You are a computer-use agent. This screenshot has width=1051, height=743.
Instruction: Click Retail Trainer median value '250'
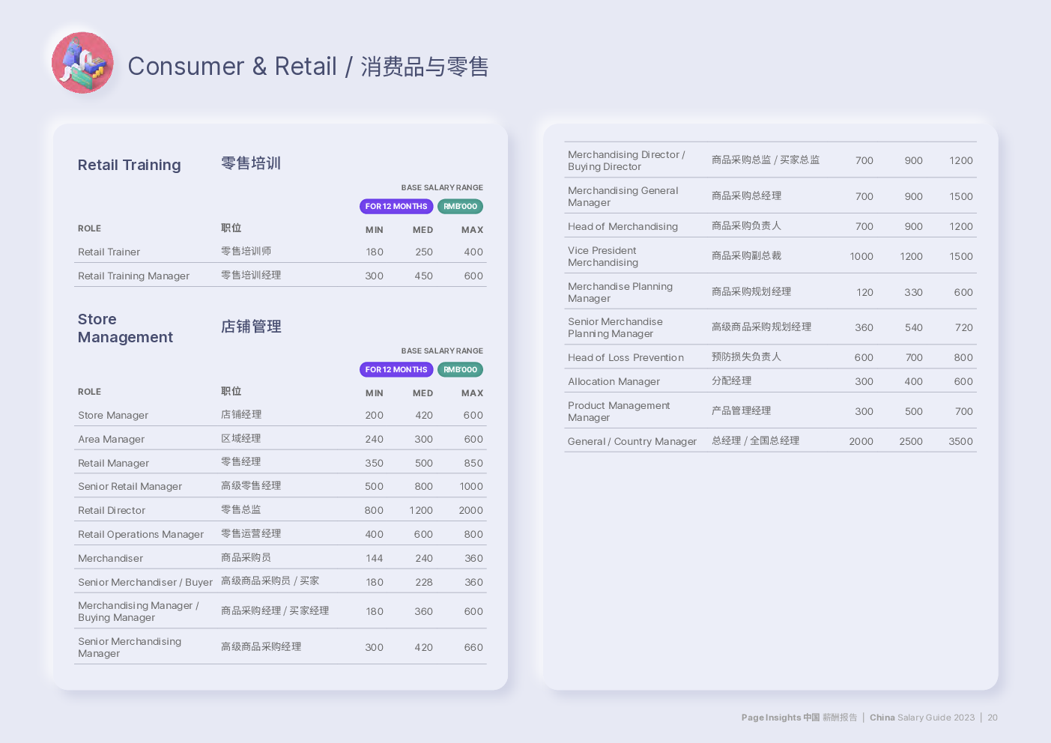(424, 252)
